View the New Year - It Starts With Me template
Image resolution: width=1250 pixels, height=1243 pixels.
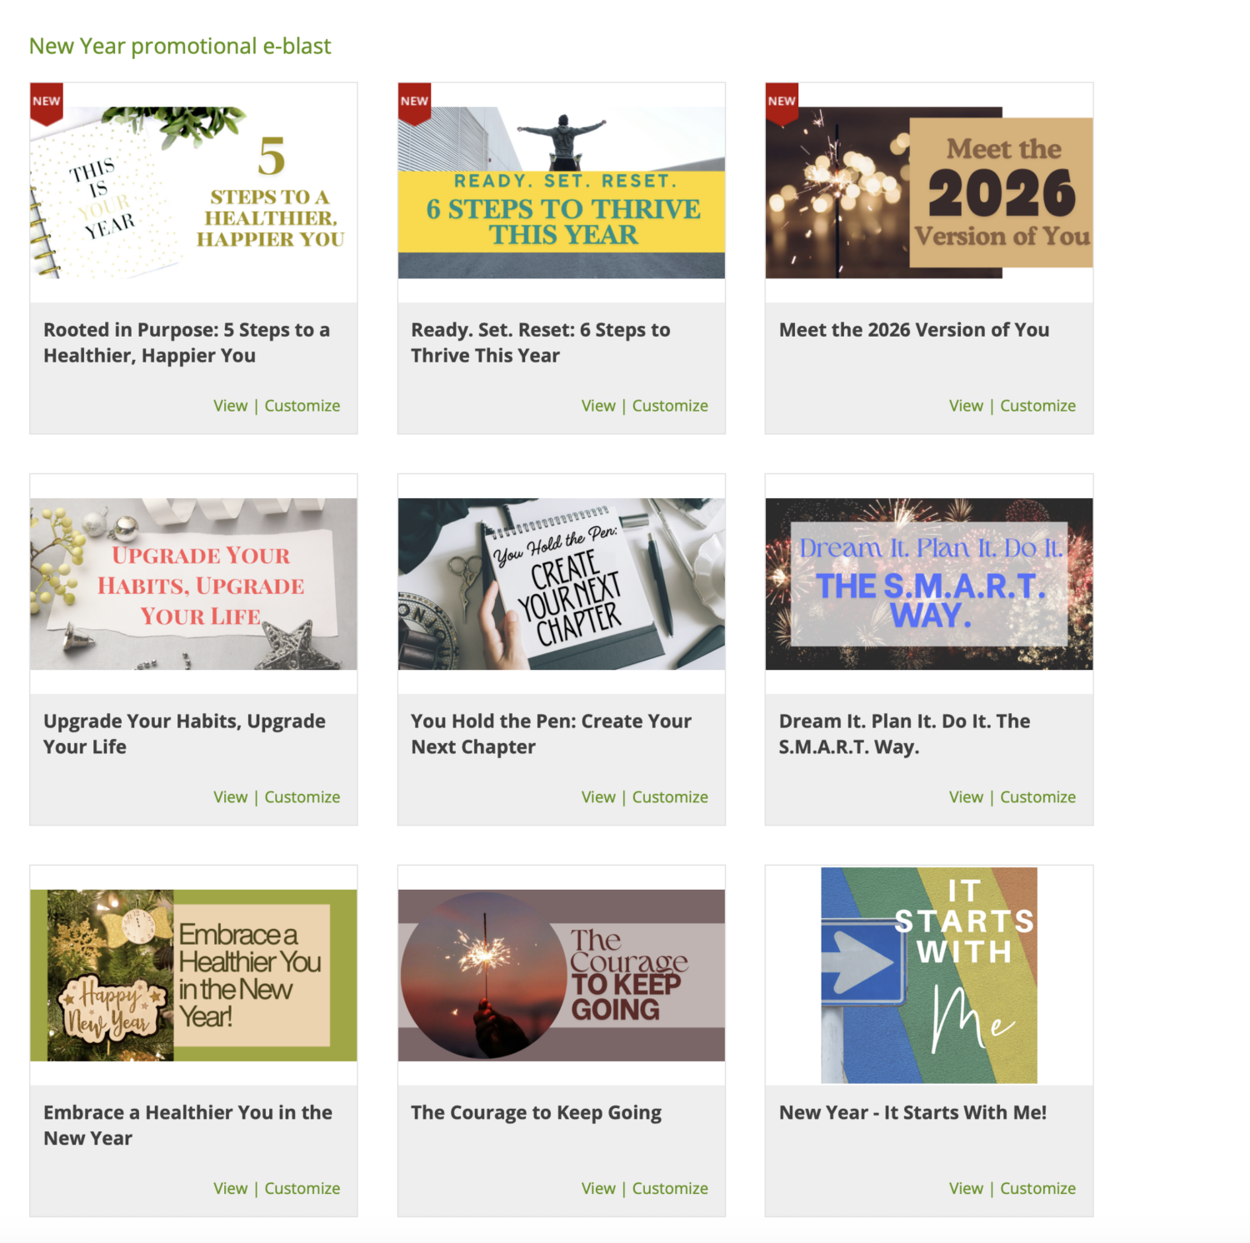(x=966, y=1189)
